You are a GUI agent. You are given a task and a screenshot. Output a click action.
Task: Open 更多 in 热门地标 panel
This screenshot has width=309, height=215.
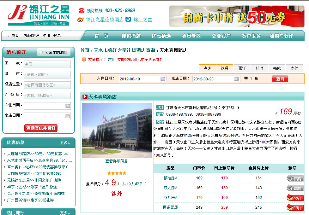pyautogui.click(x=65, y=213)
